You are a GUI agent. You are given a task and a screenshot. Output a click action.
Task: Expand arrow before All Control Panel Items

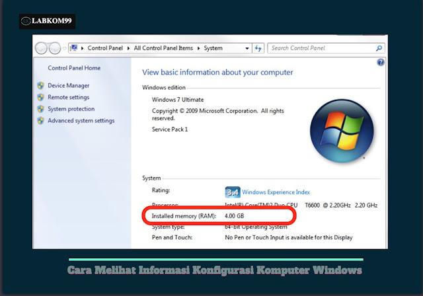[128, 48]
